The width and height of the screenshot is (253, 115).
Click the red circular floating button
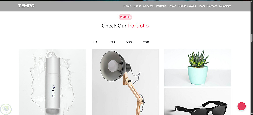point(241,106)
